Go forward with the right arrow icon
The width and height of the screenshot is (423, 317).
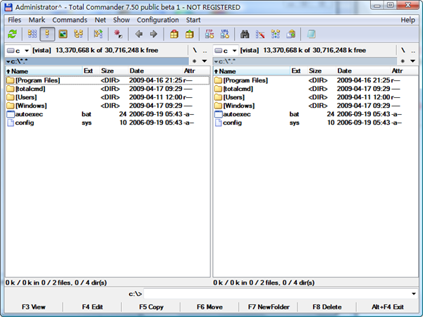tap(153, 34)
